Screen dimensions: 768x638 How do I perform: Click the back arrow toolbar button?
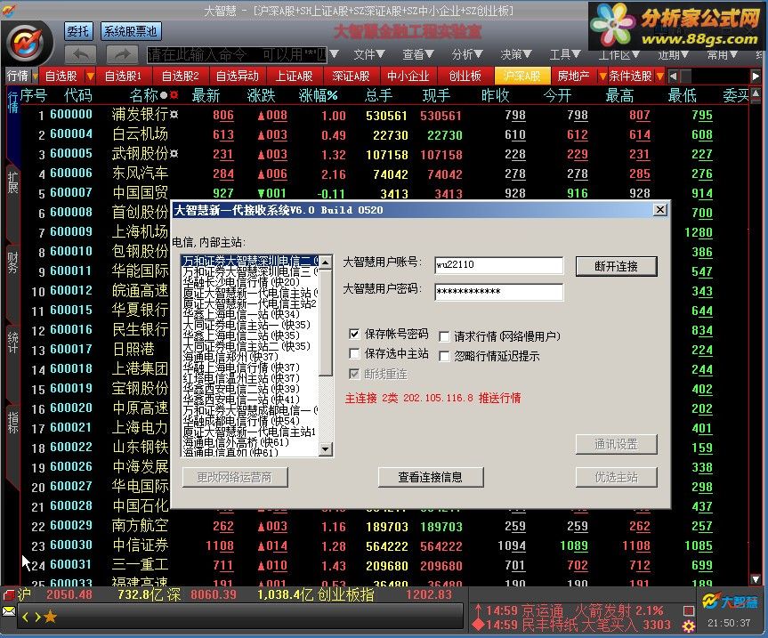click(80, 54)
